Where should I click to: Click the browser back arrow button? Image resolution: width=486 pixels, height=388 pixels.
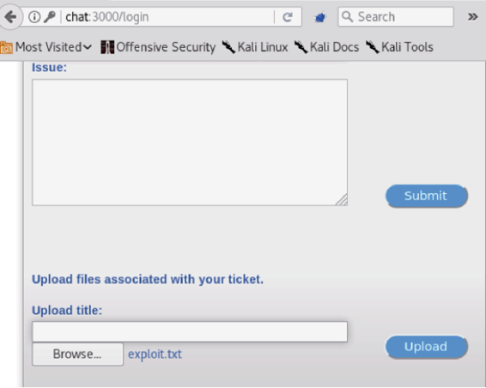10,16
